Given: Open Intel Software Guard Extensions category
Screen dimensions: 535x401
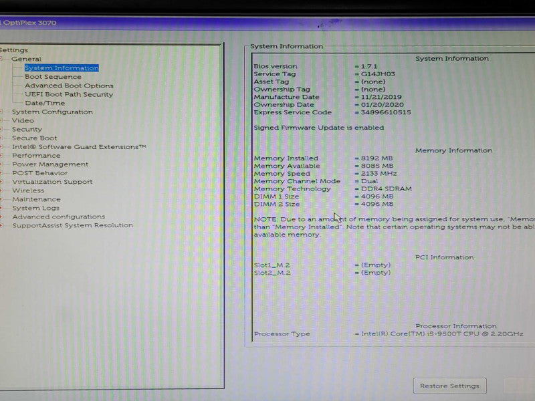Looking at the screenshot, I should click(79, 147).
